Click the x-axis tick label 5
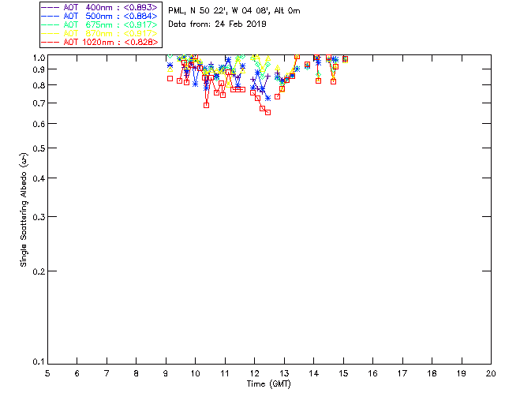The width and height of the screenshot is (505, 404). pos(47,373)
